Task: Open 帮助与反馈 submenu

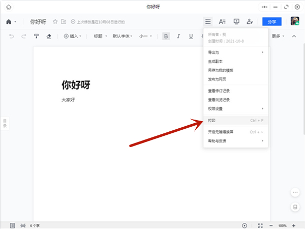Action: [x=235, y=141]
